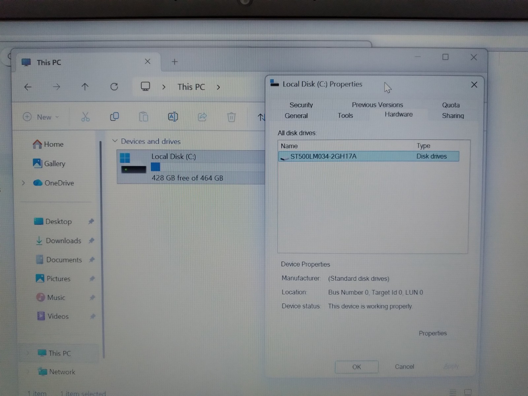Screen dimensions: 528x396
Task: Open a new Explorer tab with plus
Action: [175, 62]
